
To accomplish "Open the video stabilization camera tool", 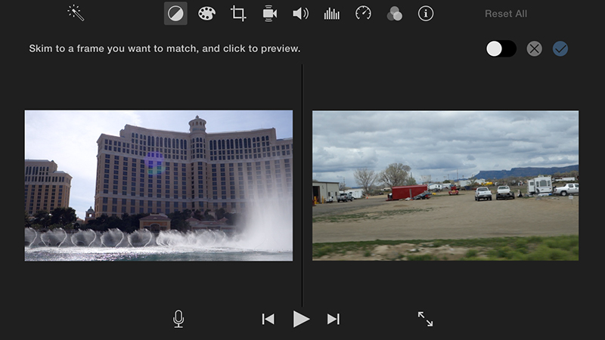I will click(x=269, y=14).
